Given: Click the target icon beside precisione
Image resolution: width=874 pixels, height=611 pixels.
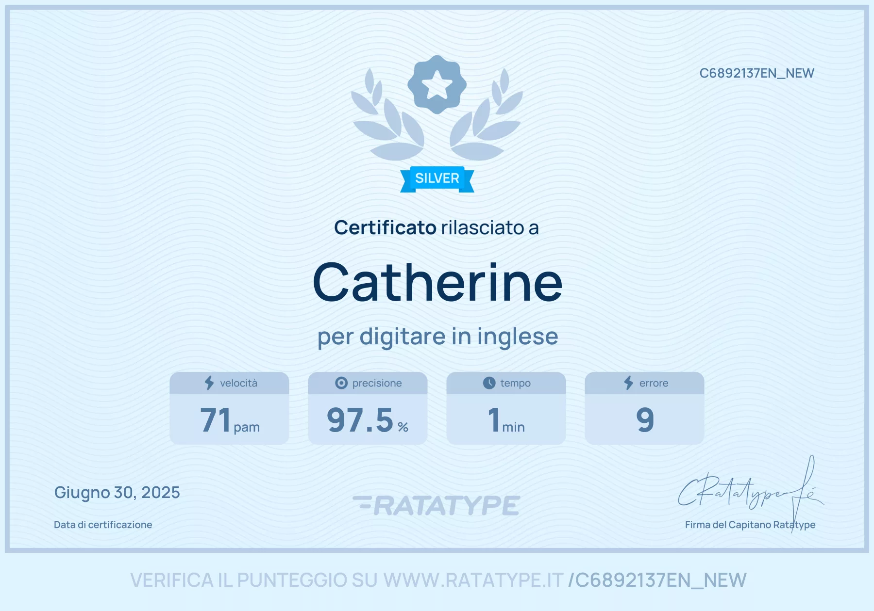Looking at the screenshot, I should click(x=341, y=383).
